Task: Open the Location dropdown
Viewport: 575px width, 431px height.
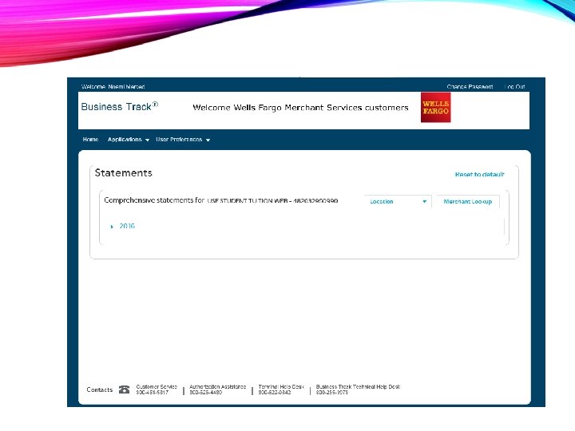Action: point(398,202)
